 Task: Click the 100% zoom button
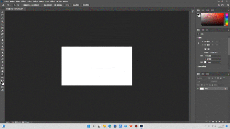67,5
